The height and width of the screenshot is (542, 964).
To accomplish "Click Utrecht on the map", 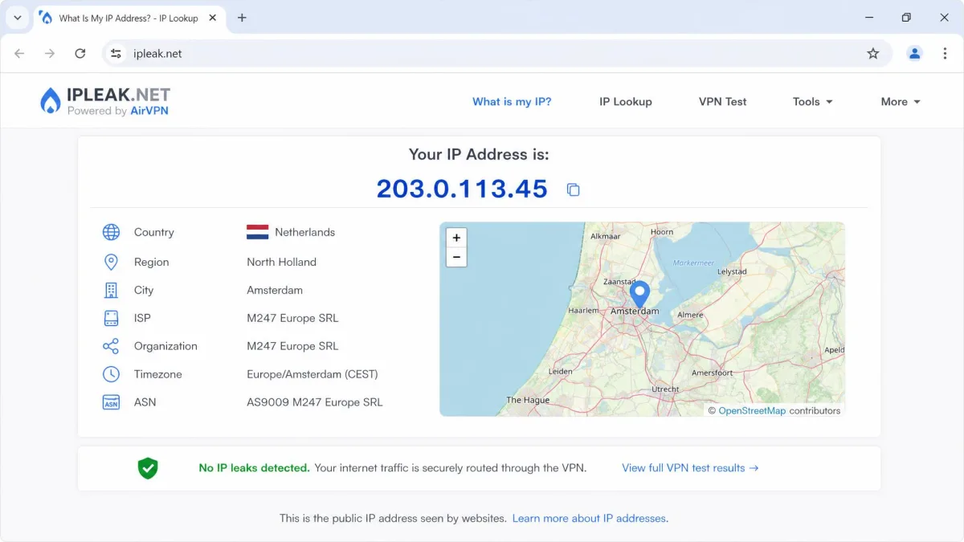I will [x=665, y=389].
